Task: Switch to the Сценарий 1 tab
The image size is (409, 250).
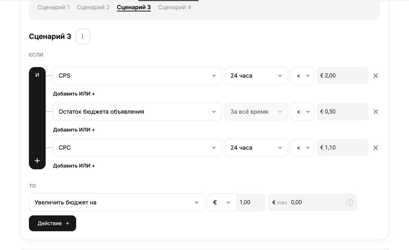Action: [53, 7]
